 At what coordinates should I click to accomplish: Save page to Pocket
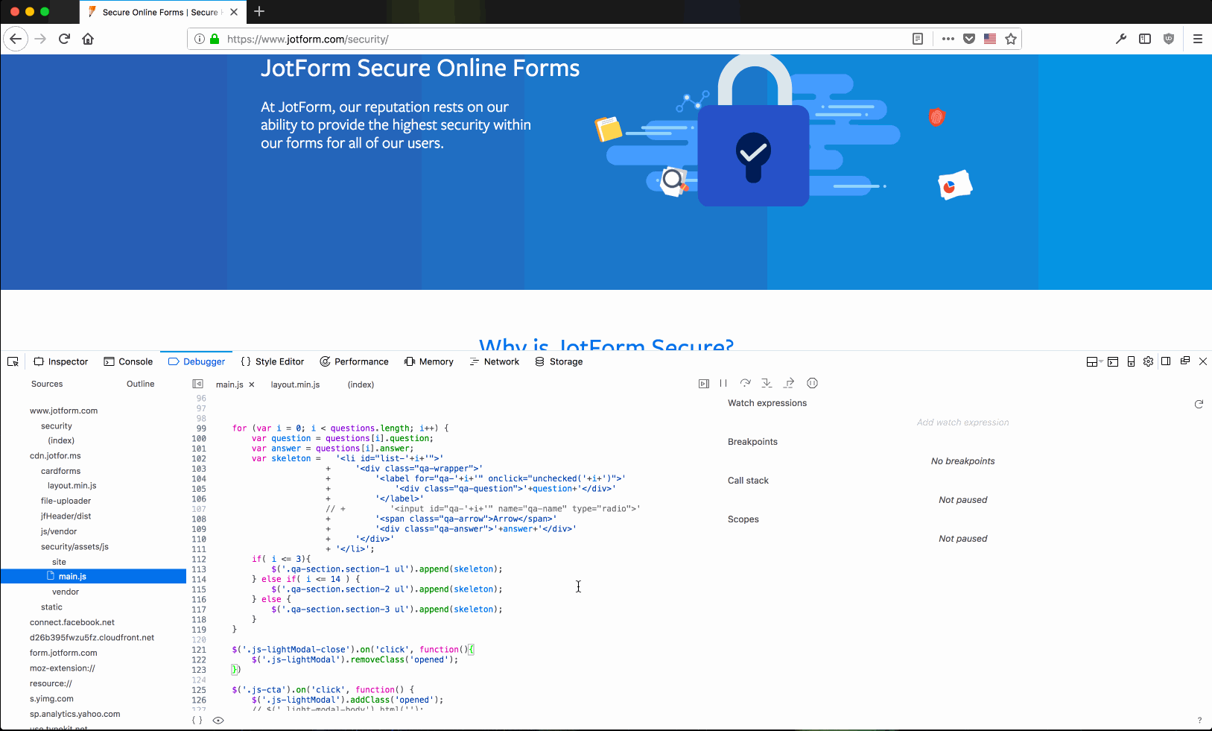coord(969,39)
